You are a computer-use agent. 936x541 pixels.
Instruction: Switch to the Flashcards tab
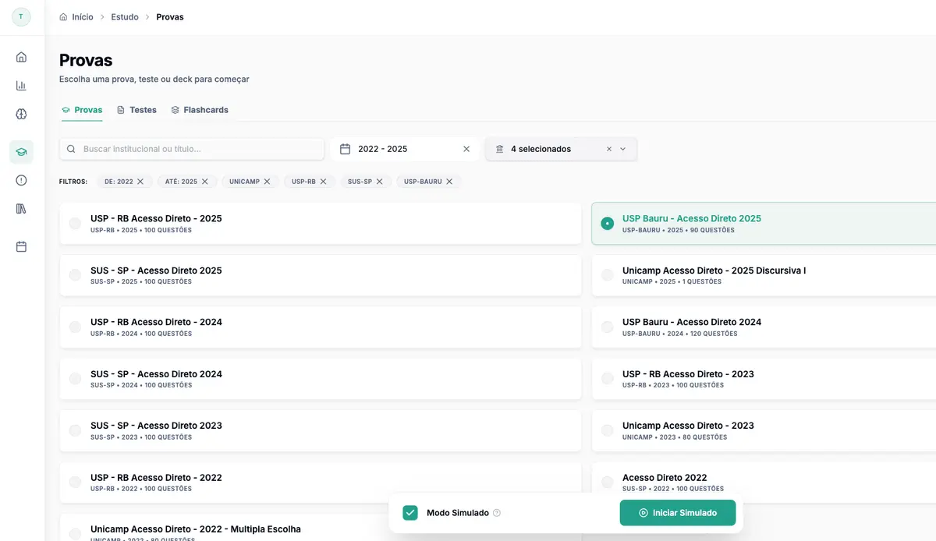tap(200, 110)
